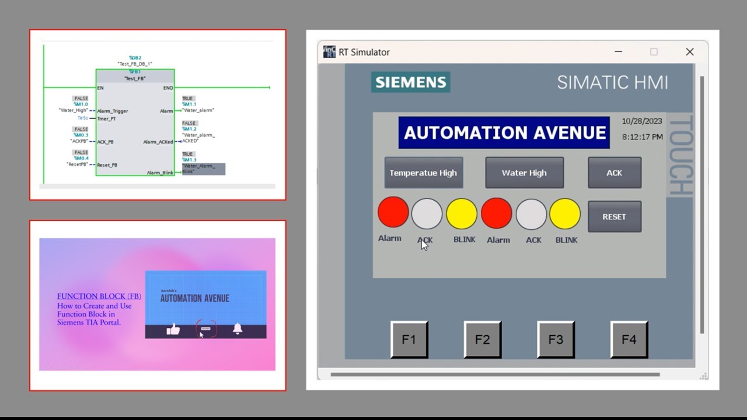
Task: Click the F3 function key
Action: click(556, 339)
